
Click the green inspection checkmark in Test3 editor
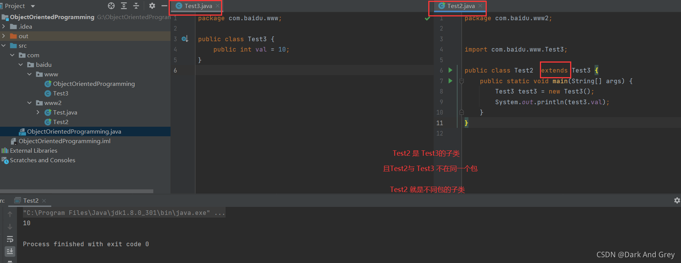click(427, 18)
